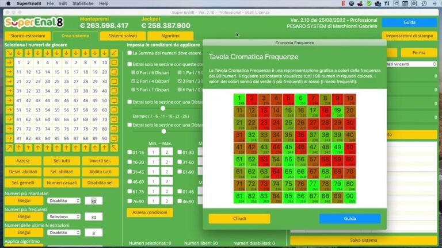442x248 pixels.
Task: Click the green cell number 90 in chromatic table
Action: [350, 197]
